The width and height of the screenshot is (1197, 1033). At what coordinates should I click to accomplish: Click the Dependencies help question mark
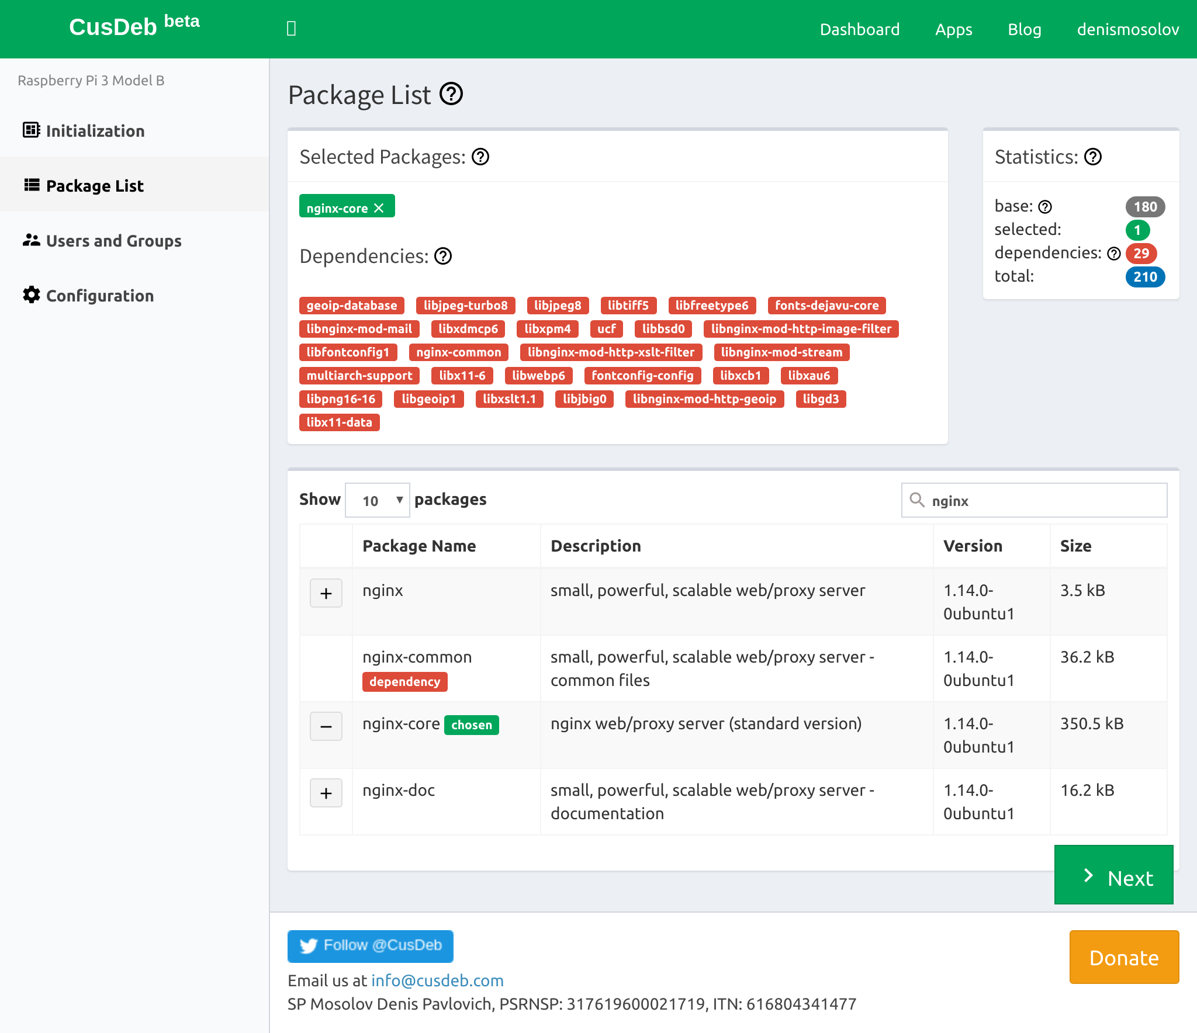coord(443,256)
